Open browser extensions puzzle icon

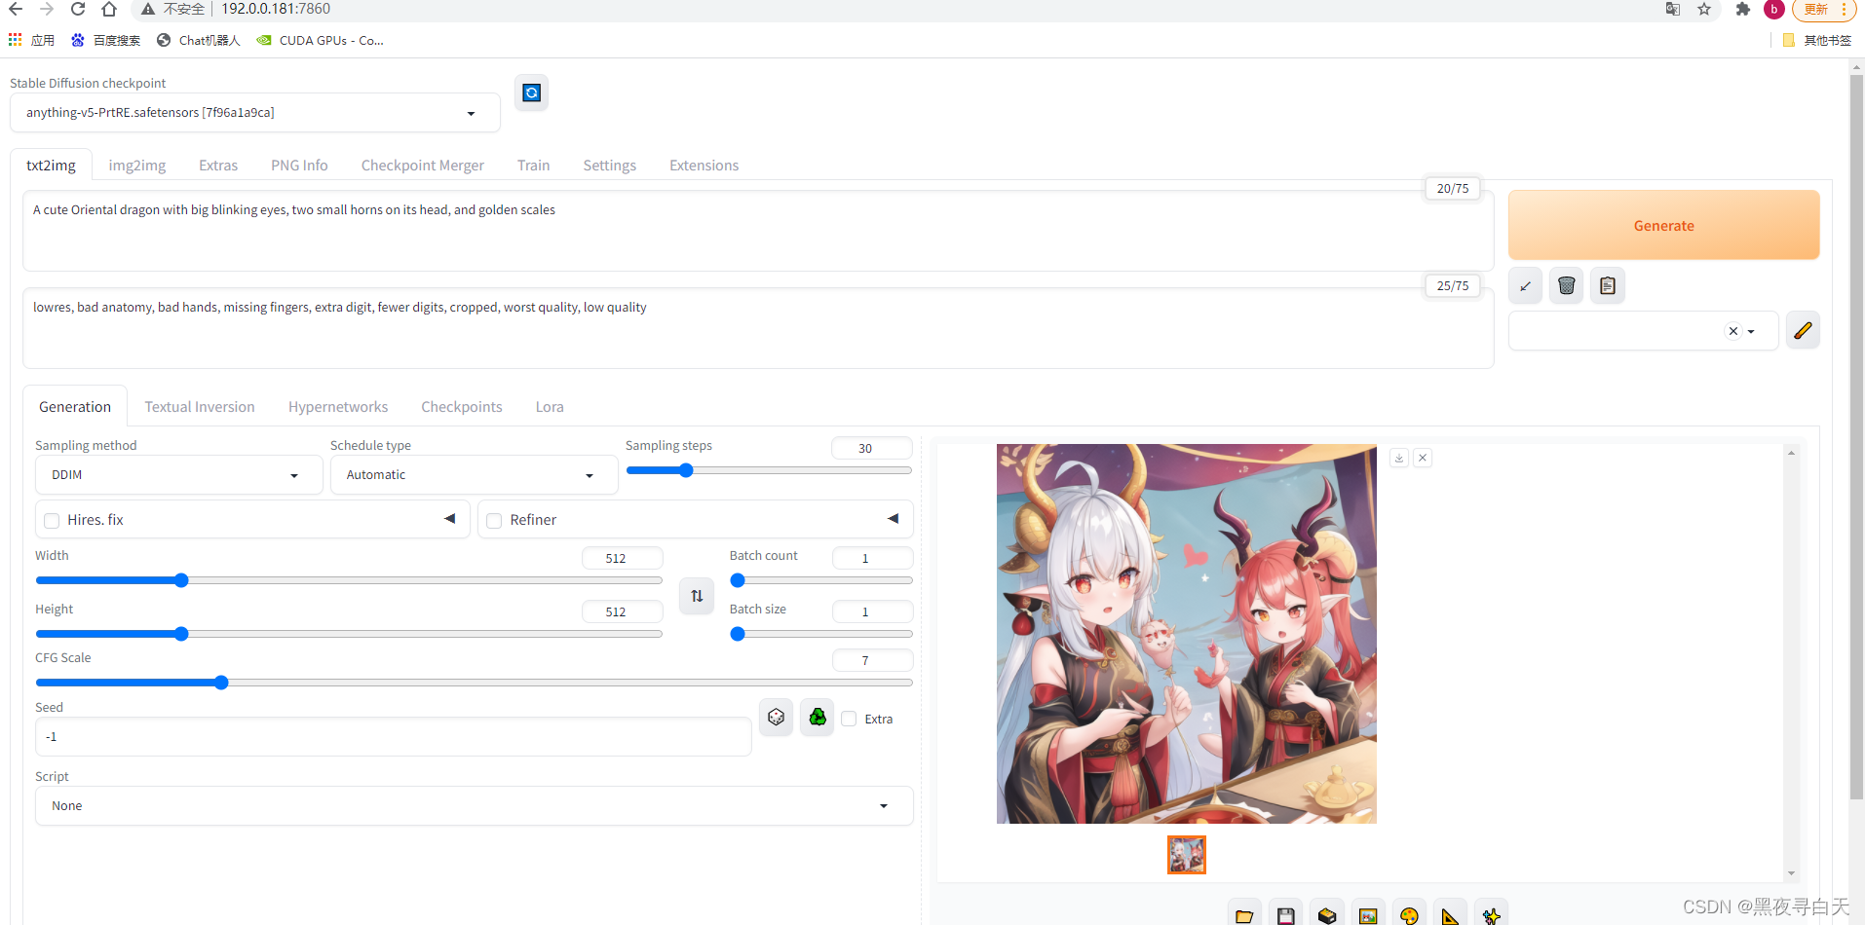point(1743,9)
